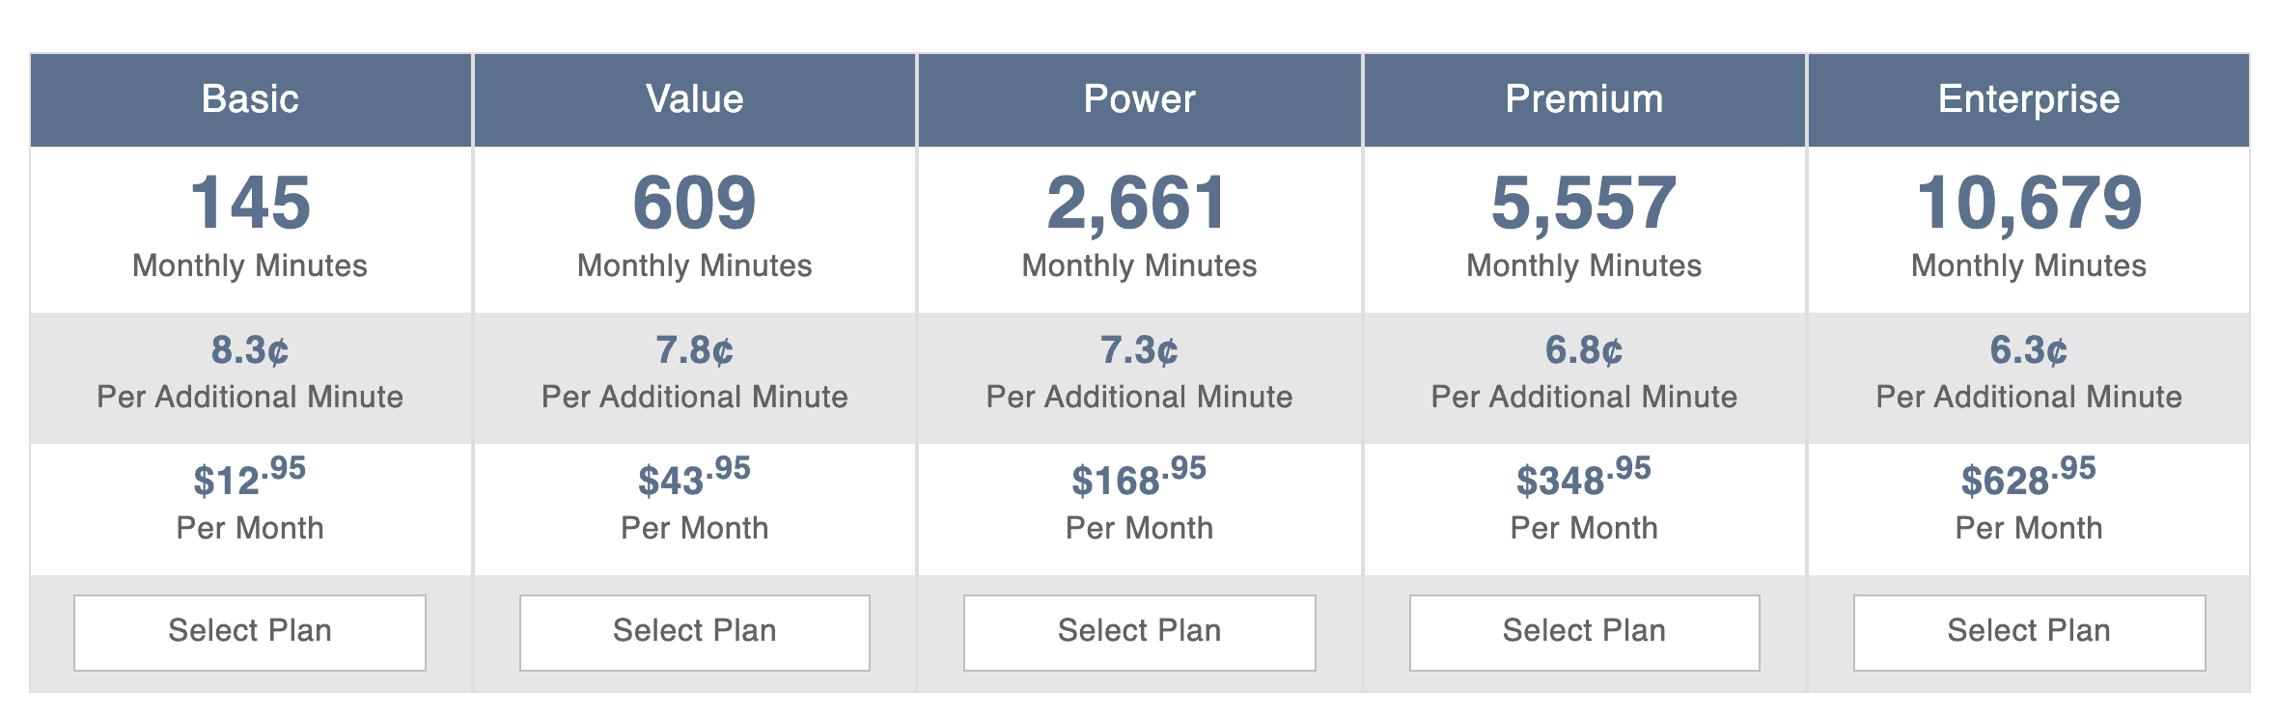
Task: Select the $628.95 per month price
Action: pos(2028,479)
